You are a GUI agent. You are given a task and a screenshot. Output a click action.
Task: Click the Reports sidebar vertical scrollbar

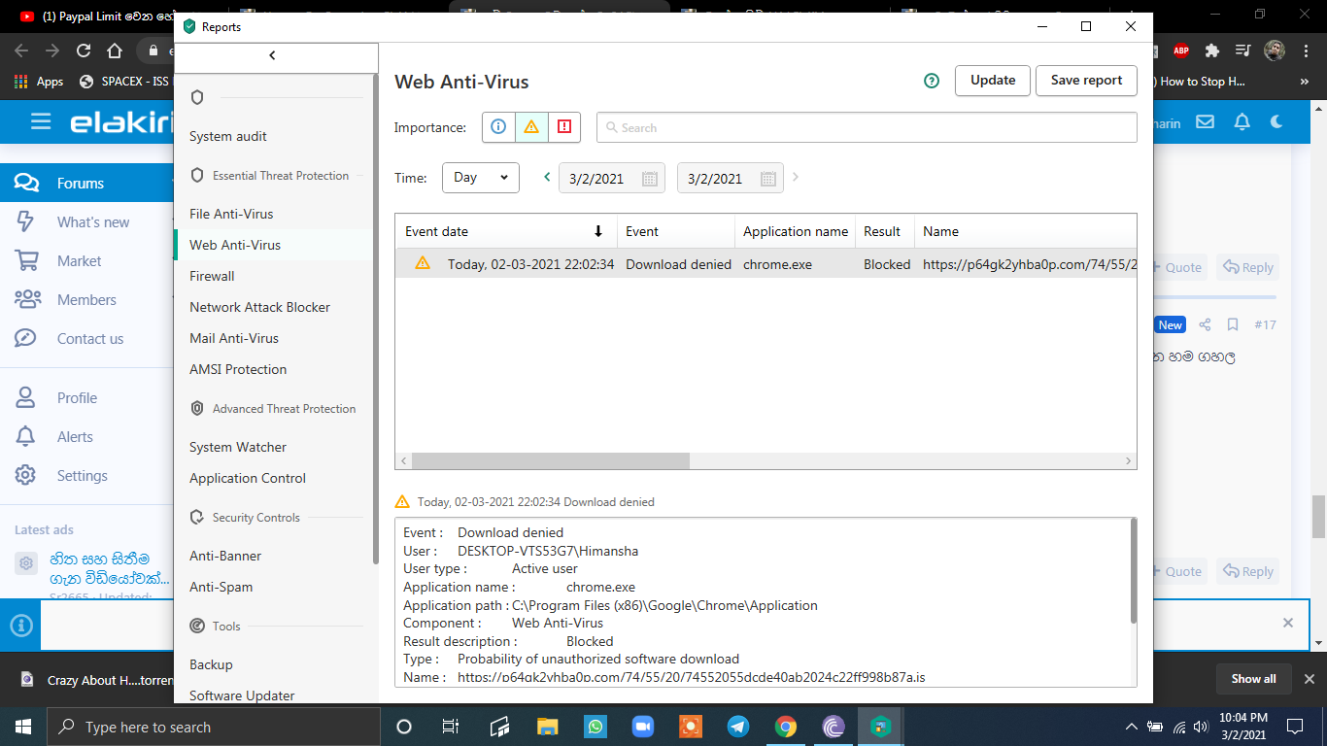coord(375,319)
